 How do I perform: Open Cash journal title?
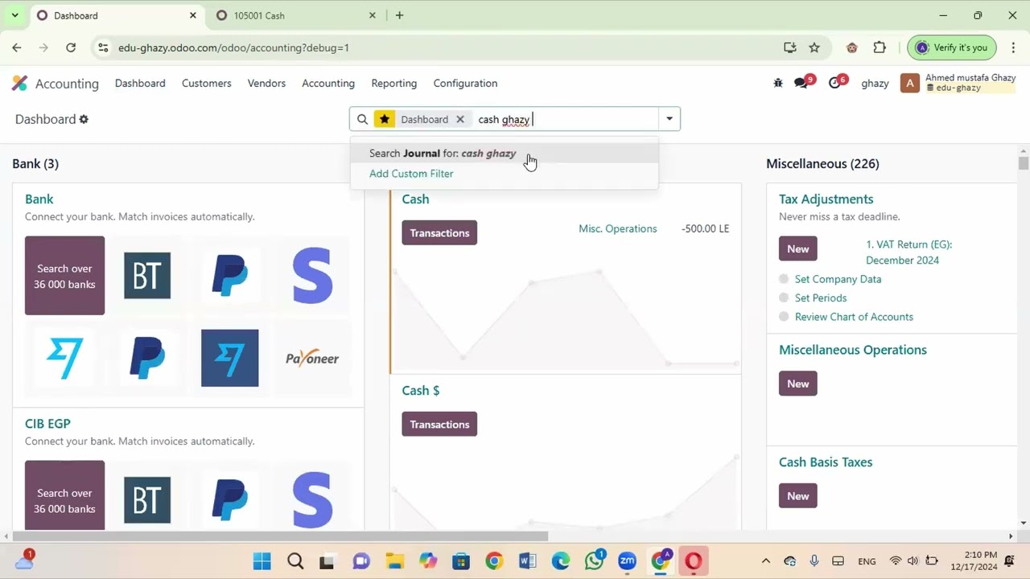[415, 199]
